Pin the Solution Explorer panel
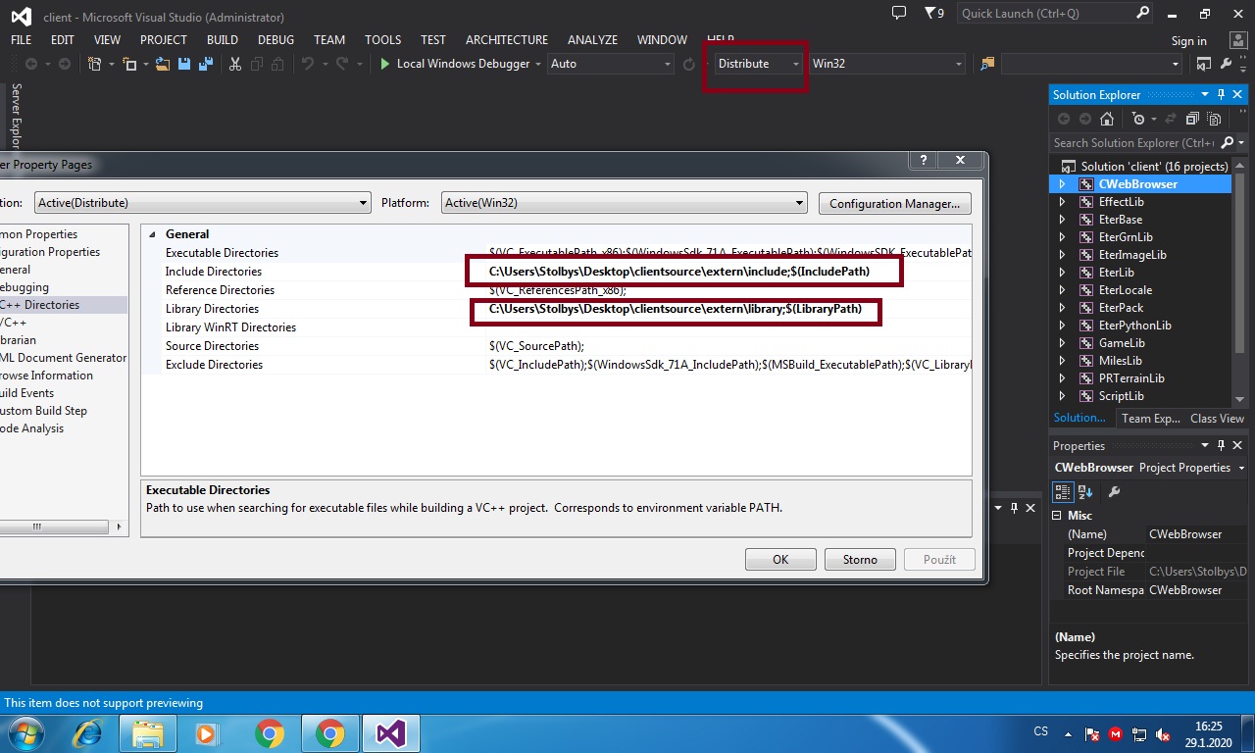Viewport: 1255px width, 753px height. [x=1222, y=95]
